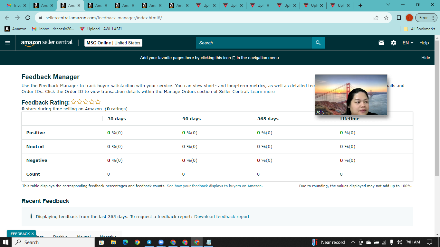440x247 pixels.
Task: Click Help in Seller Central header
Action: 424,43
